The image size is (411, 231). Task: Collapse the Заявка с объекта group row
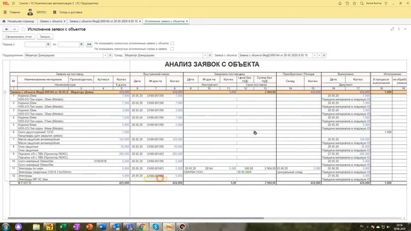[x=4, y=92]
